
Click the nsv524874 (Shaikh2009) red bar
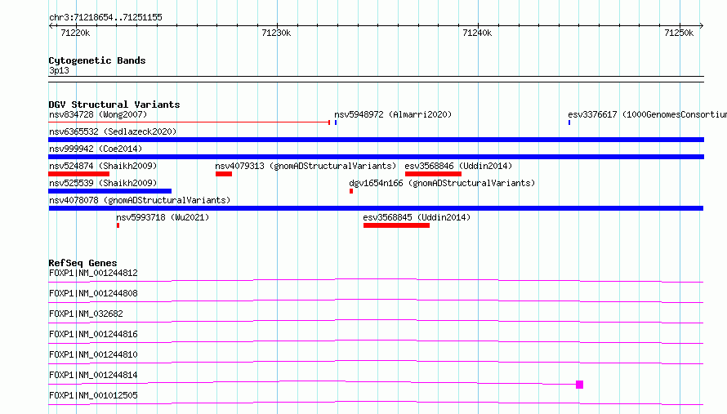78,174
